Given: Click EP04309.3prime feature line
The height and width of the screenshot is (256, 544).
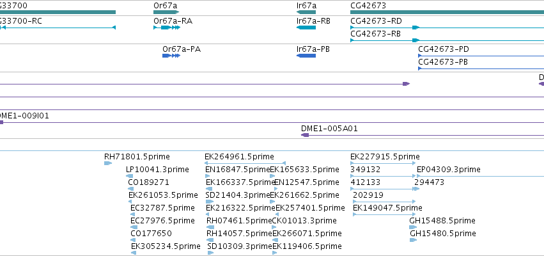Looking at the screenshot, I should pos(480,176).
